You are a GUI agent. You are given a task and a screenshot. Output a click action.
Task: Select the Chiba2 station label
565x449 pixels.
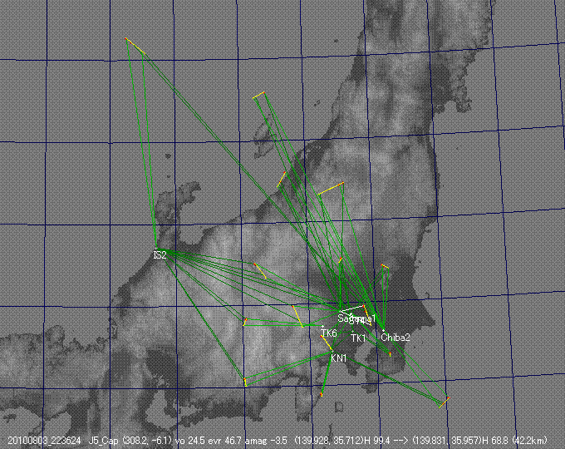(x=395, y=338)
